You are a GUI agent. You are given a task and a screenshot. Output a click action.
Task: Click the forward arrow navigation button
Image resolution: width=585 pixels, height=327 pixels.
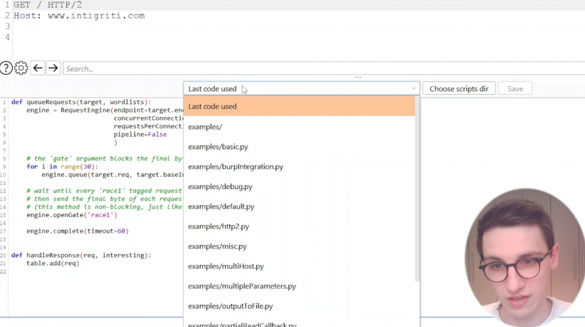click(53, 68)
